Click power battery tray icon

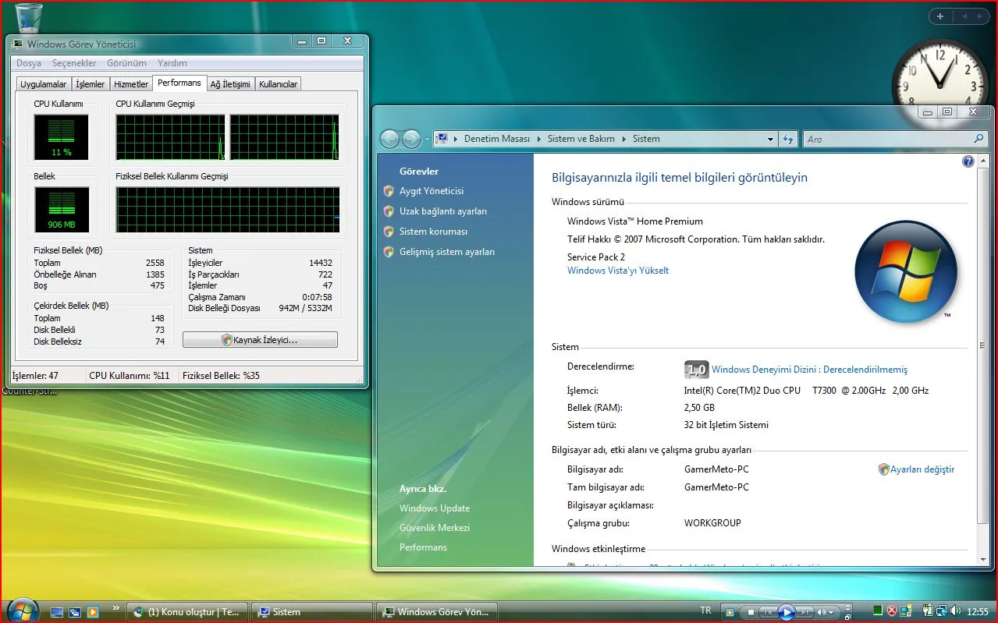(x=928, y=611)
